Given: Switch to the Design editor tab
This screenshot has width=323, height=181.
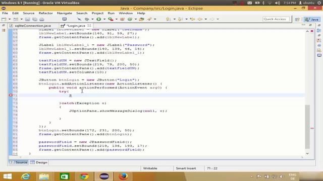Looking at the screenshot, I should [39, 162].
